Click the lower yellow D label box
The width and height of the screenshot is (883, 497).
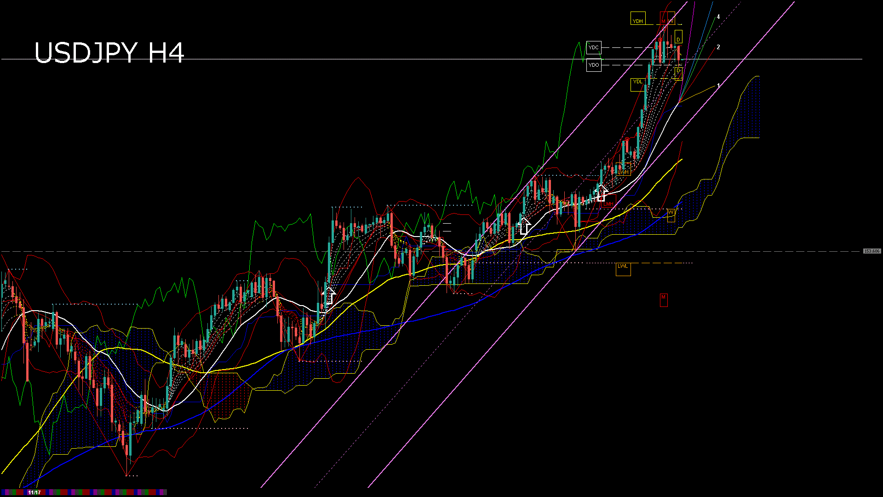tap(678, 73)
